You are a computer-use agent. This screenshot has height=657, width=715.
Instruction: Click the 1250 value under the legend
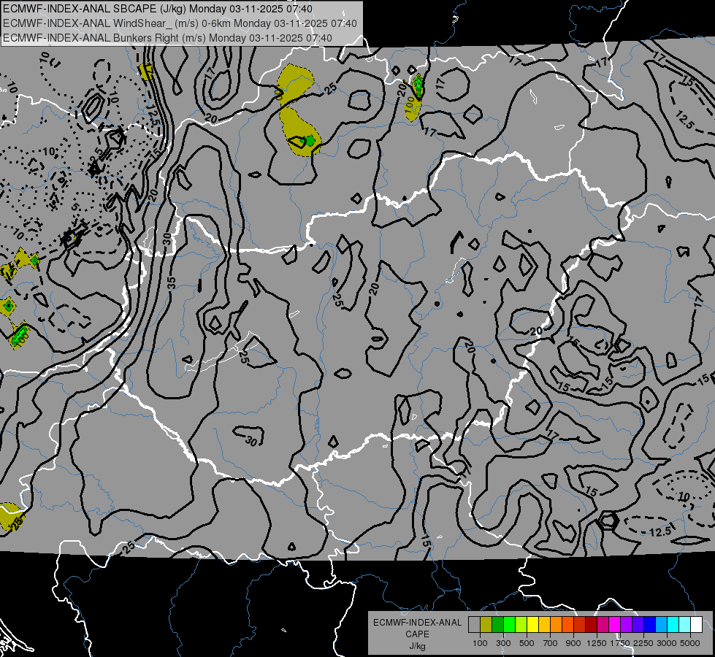597,643
